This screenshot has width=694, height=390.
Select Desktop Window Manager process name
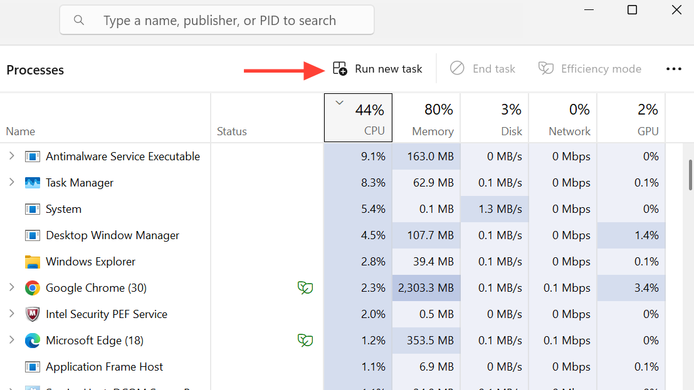[112, 235]
